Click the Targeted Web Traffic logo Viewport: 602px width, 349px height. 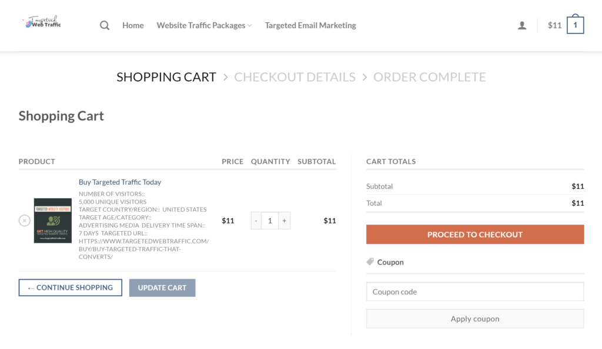pyautogui.click(x=41, y=22)
